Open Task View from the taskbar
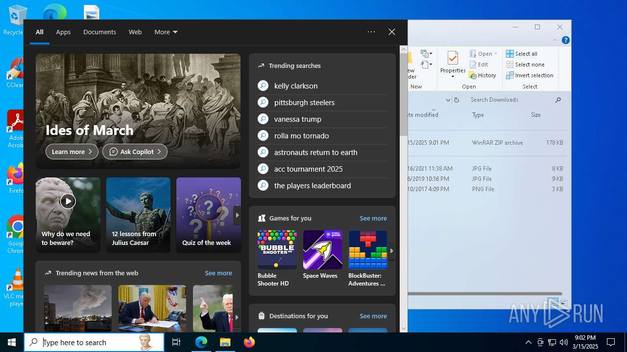Viewport: 627px width, 352px height. (176, 342)
